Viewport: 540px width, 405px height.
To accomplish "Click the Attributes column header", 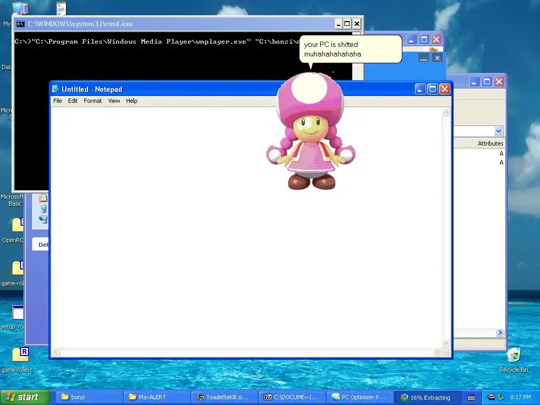I will point(490,143).
